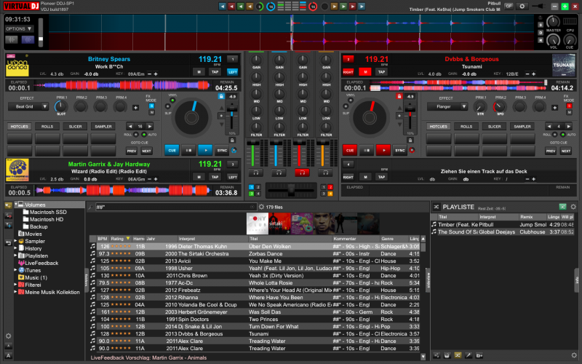Click the Tsunami album cover thumbnail
582x364 pixels.
point(562,64)
